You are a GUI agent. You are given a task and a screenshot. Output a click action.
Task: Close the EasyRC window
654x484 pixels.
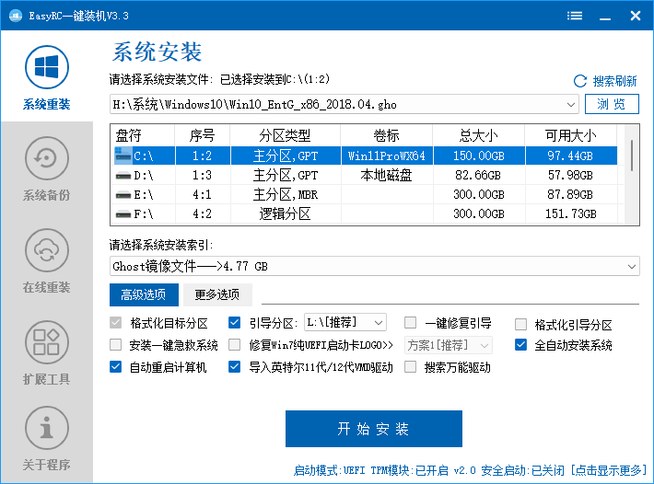point(636,16)
